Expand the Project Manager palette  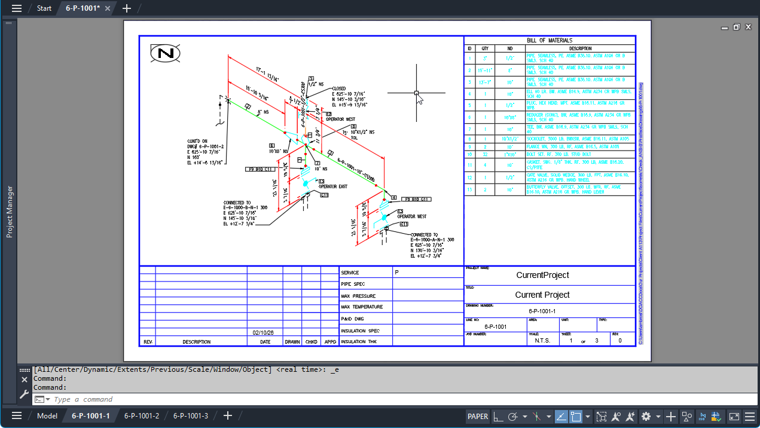(x=10, y=212)
